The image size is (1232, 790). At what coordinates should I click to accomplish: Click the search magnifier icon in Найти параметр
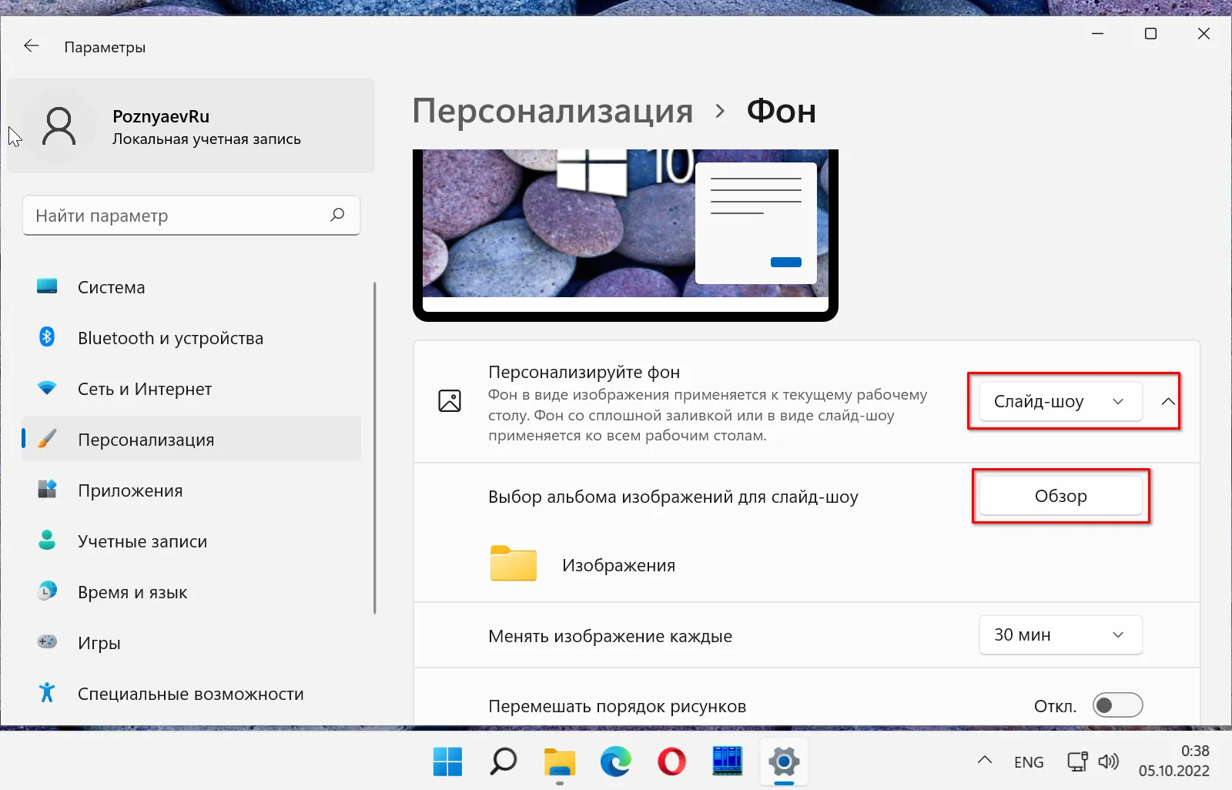click(x=337, y=215)
